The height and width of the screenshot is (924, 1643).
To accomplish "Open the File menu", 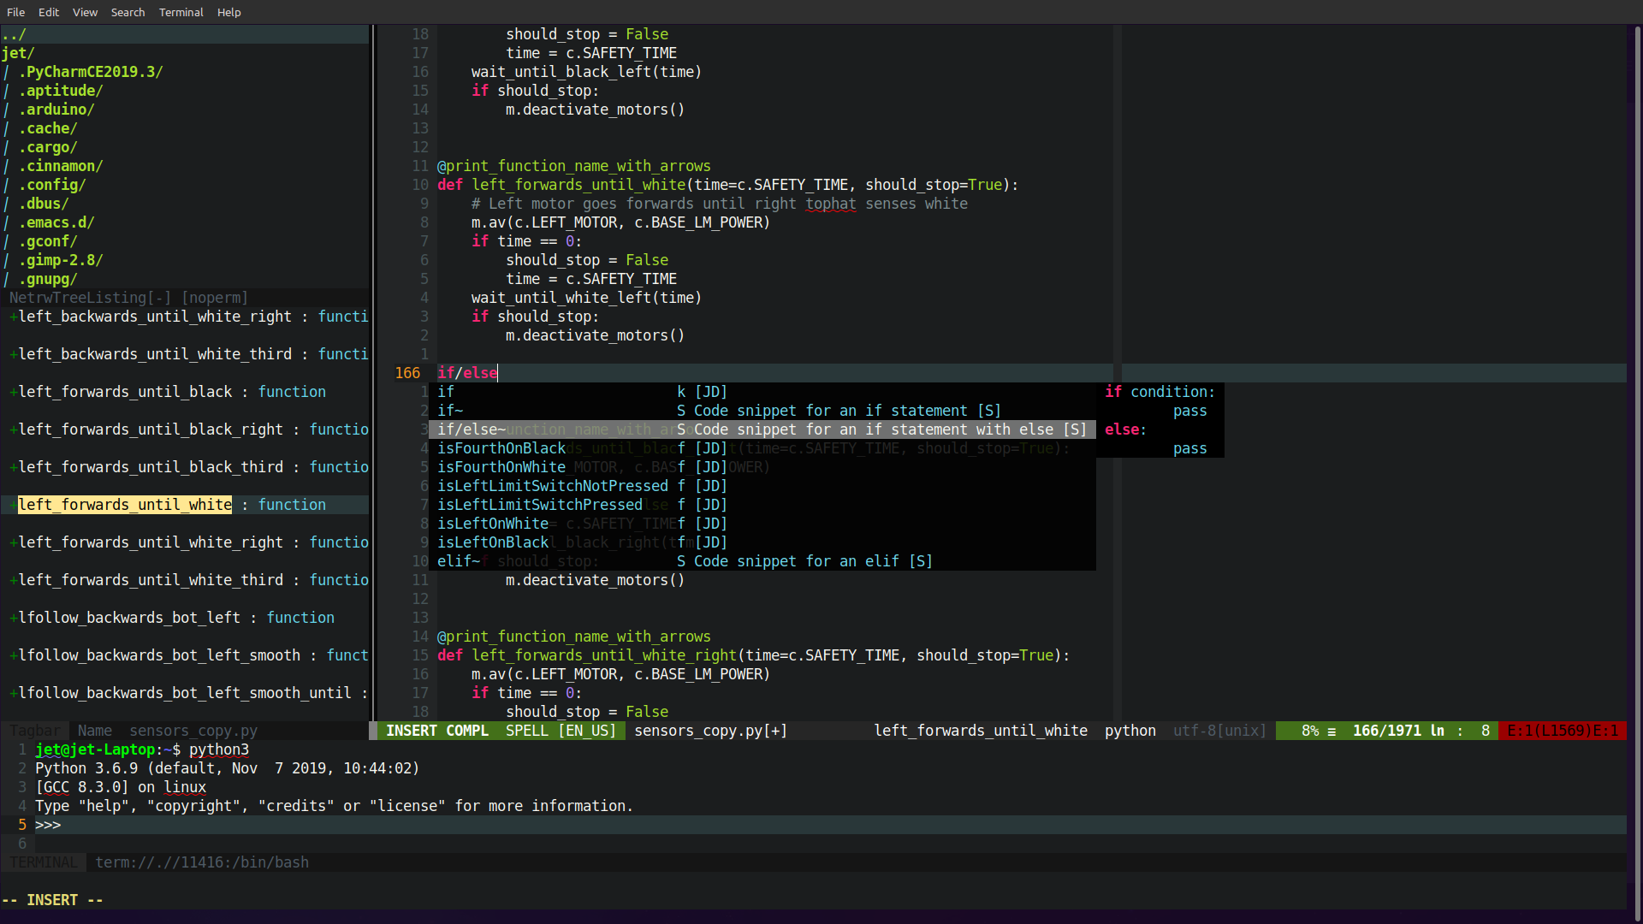I will [15, 12].
